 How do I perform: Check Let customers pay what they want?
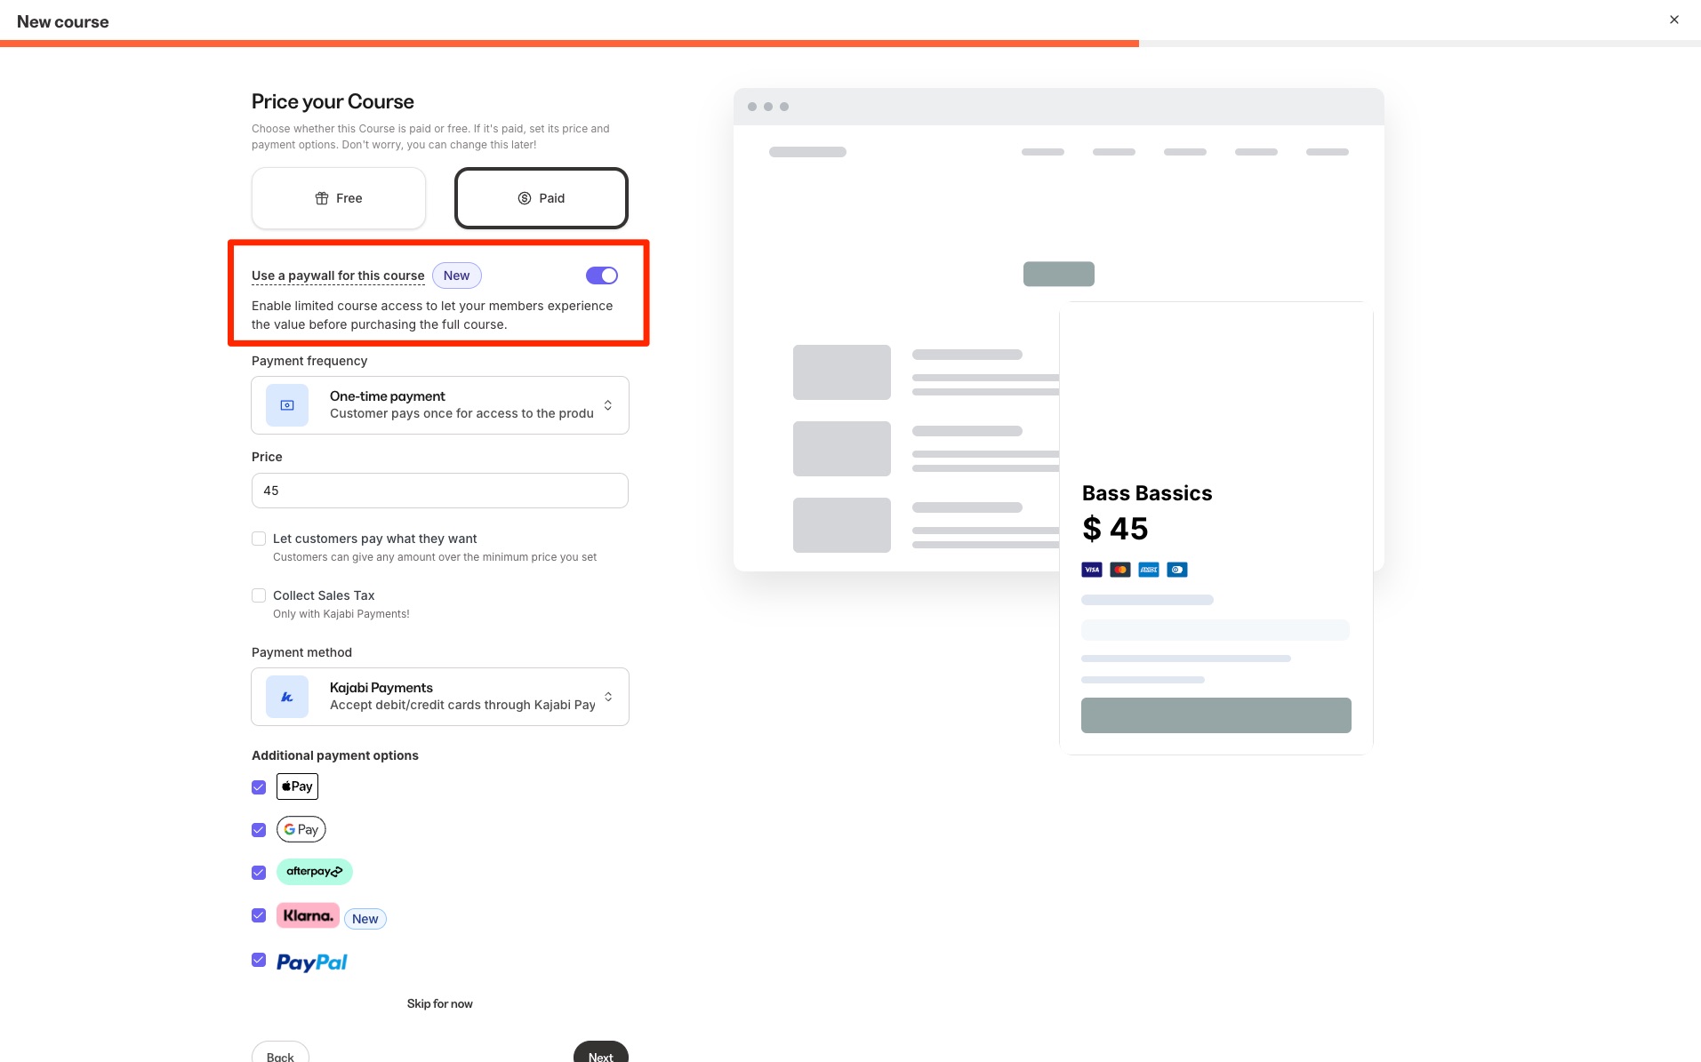click(x=259, y=539)
